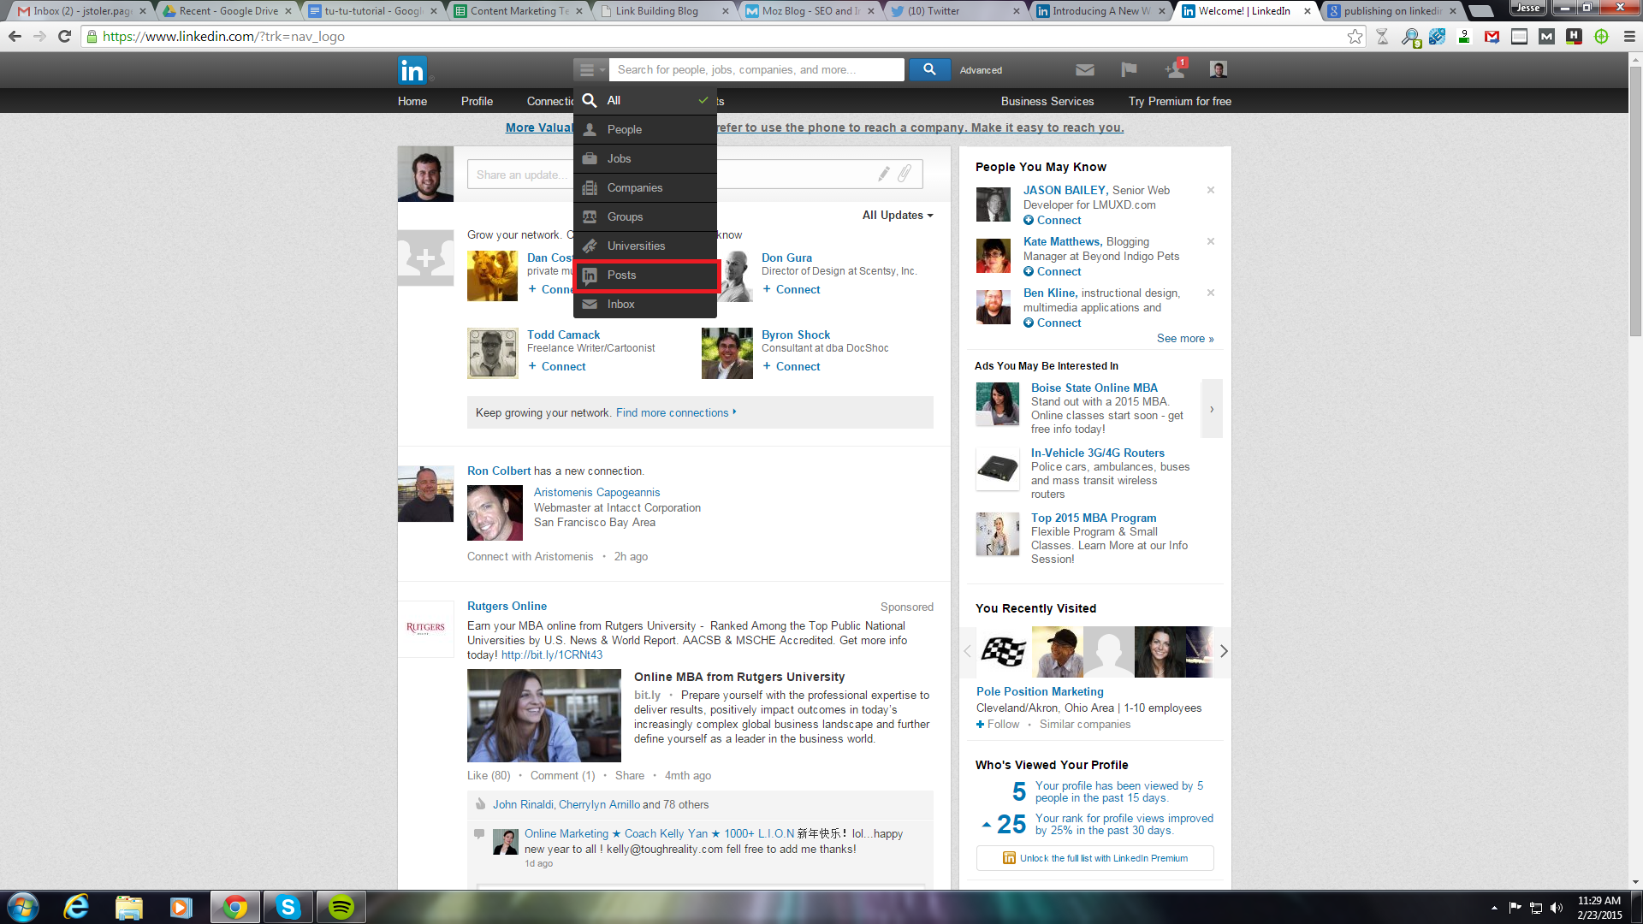Connect with Don Gura
Viewport: 1643px width, 924px height.
(792, 289)
